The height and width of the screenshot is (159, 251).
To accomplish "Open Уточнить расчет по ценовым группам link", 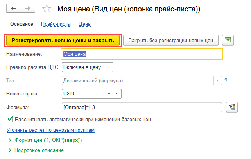I will coord(51,130).
